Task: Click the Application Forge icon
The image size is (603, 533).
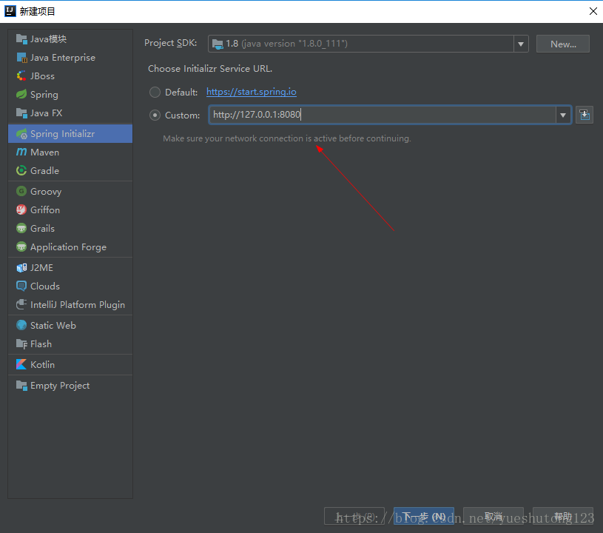Action: pyautogui.click(x=21, y=247)
